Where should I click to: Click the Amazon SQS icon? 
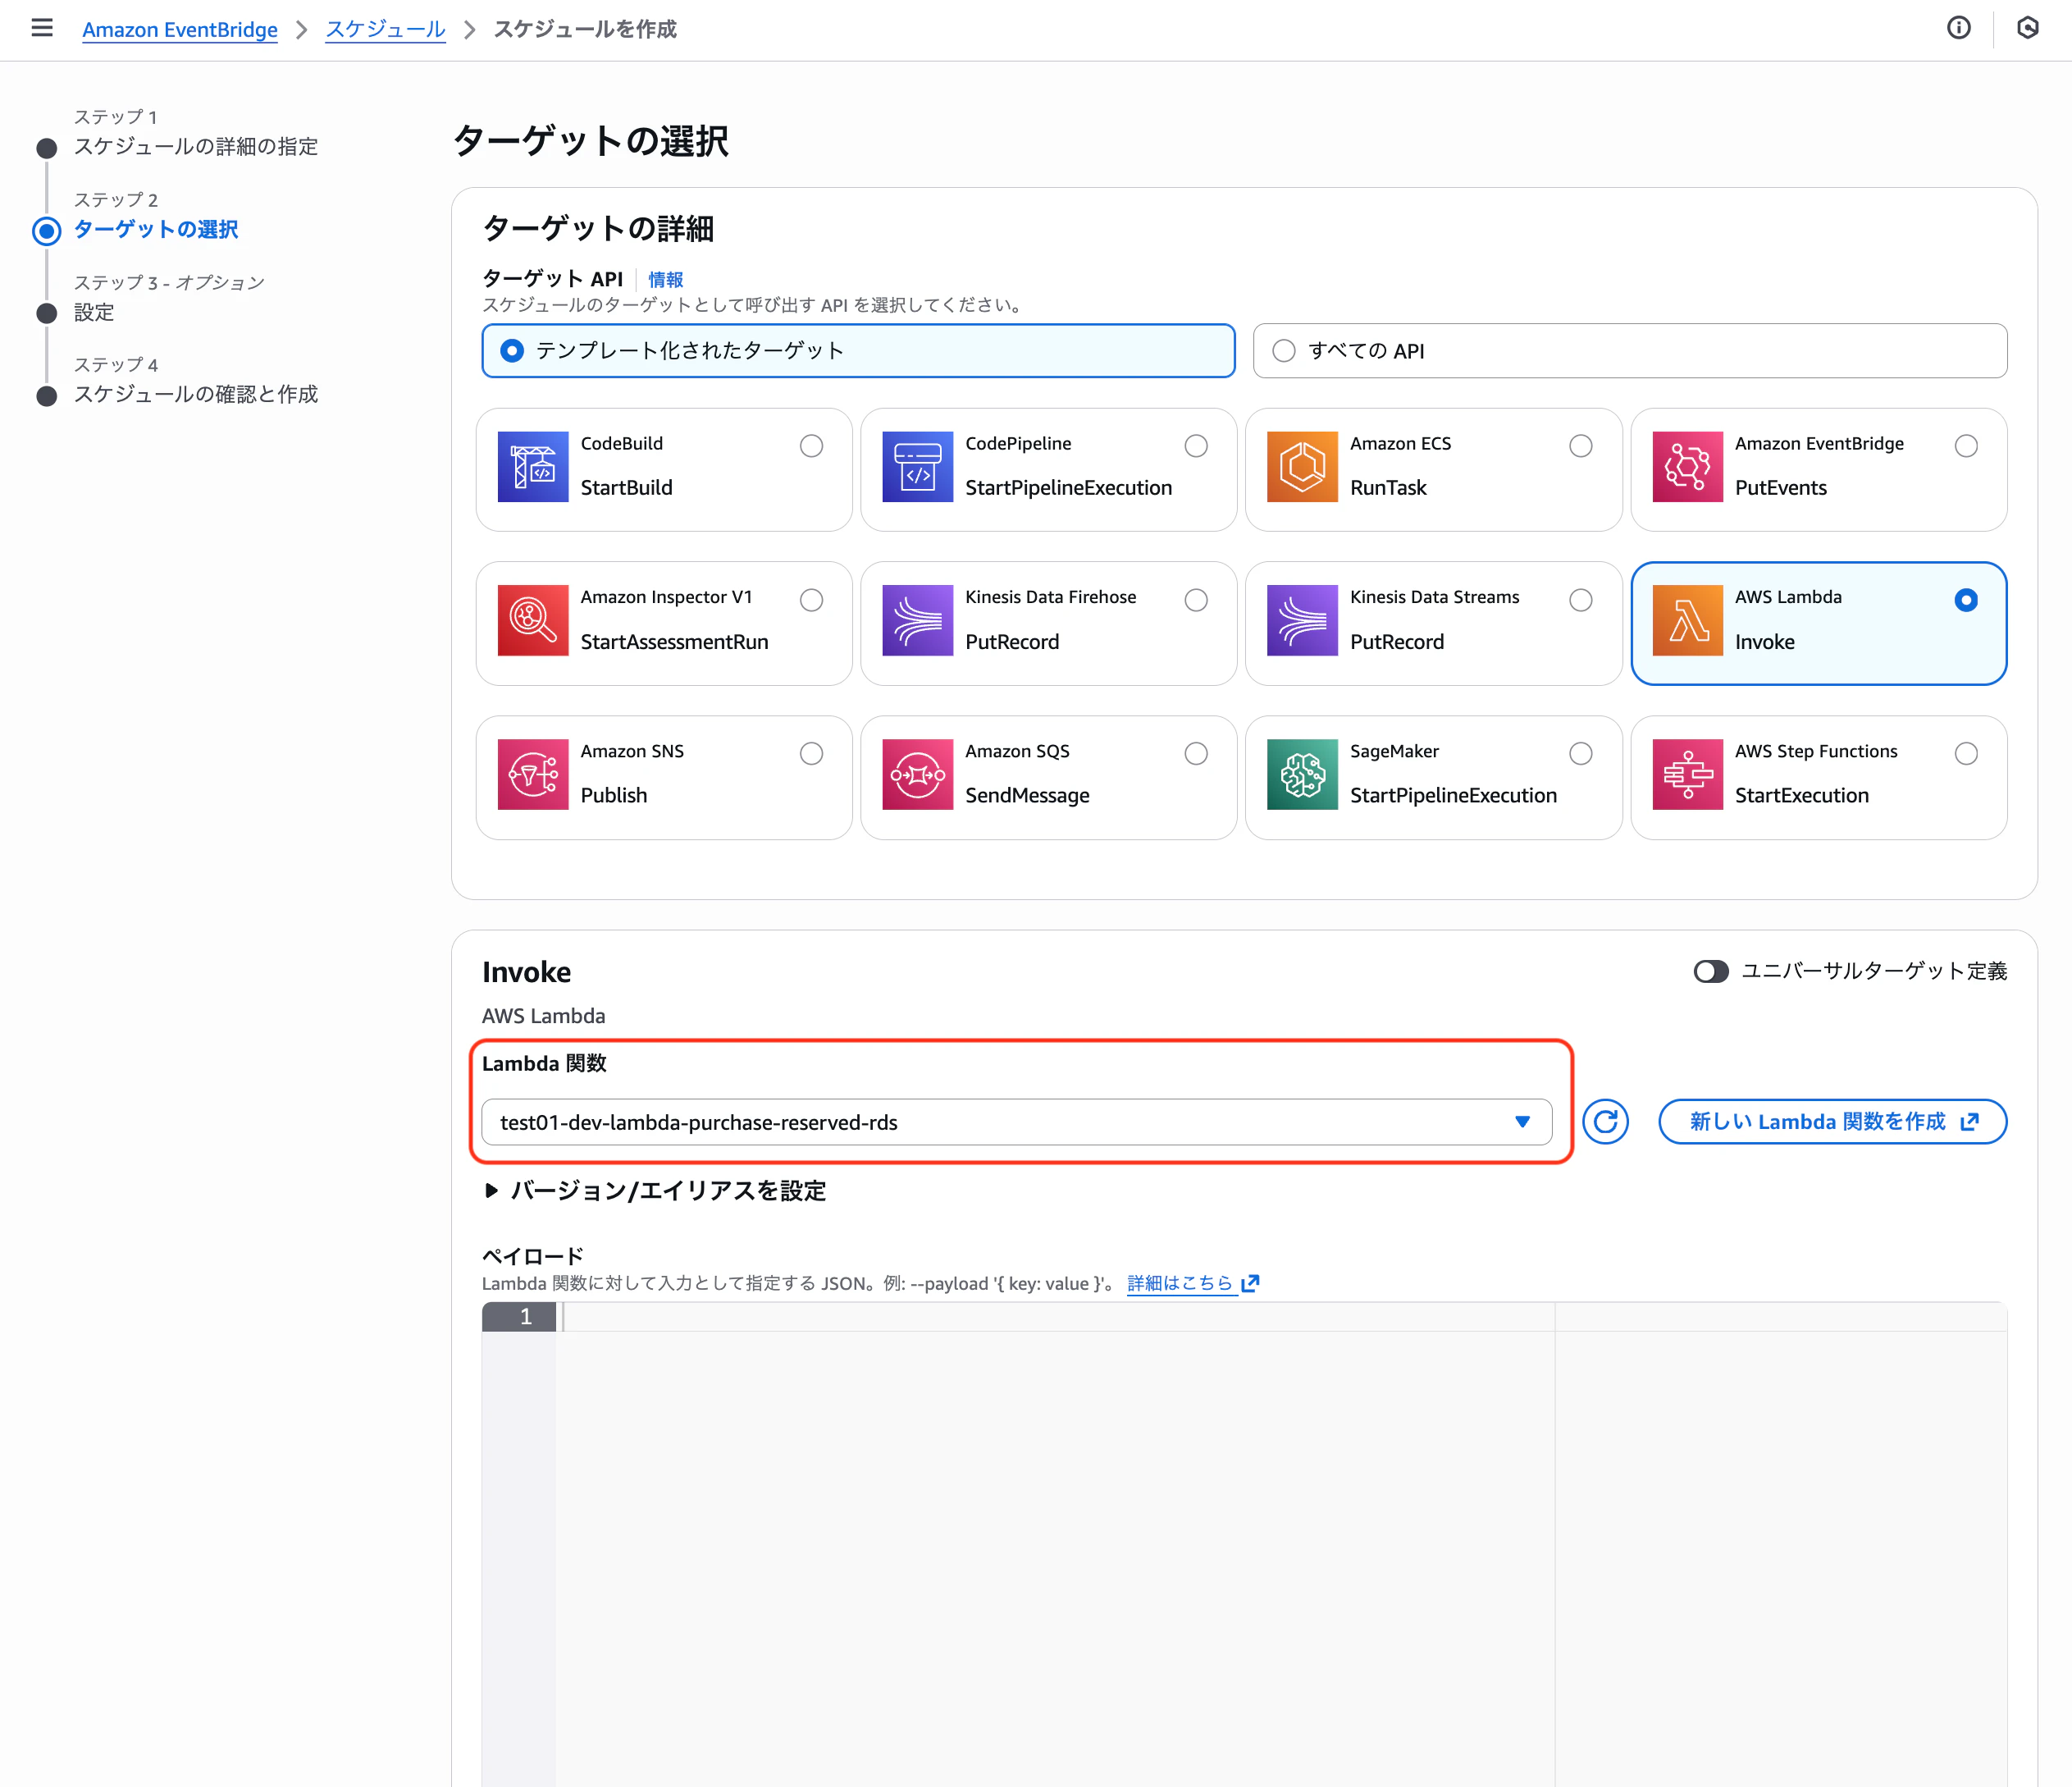(917, 774)
